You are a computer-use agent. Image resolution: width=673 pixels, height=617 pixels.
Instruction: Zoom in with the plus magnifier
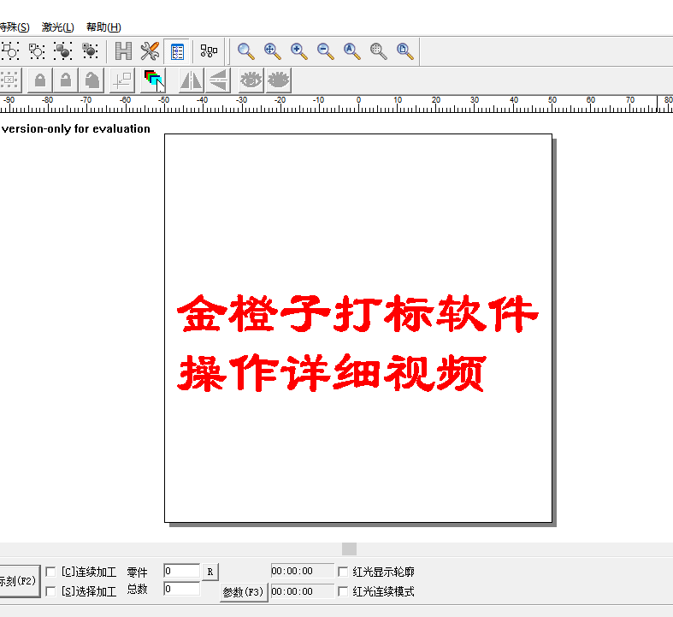(x=298, y=51)
